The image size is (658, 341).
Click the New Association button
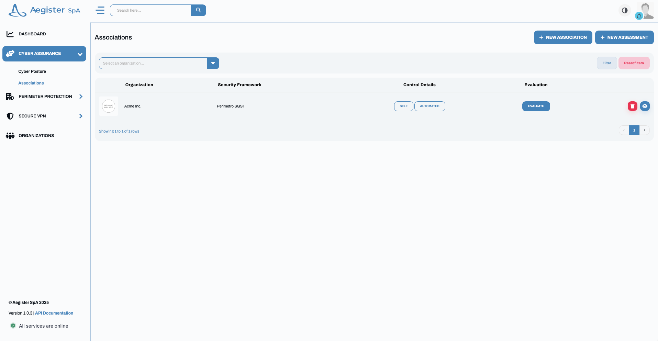click(563, 37)
